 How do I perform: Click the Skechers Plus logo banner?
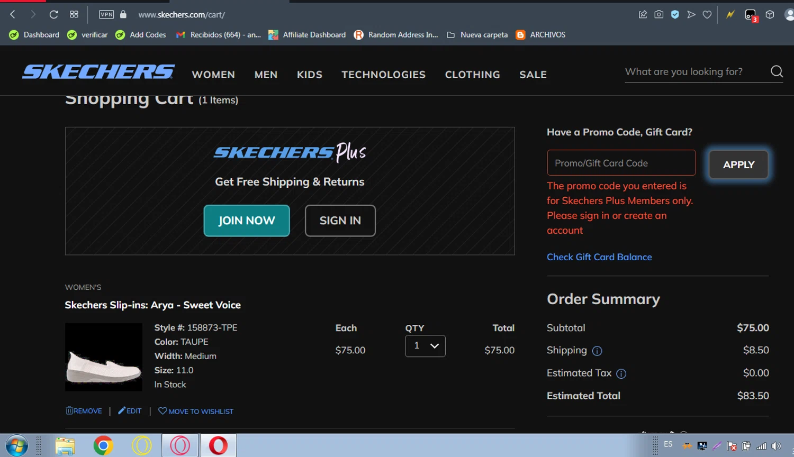click(x=290, y=152)
